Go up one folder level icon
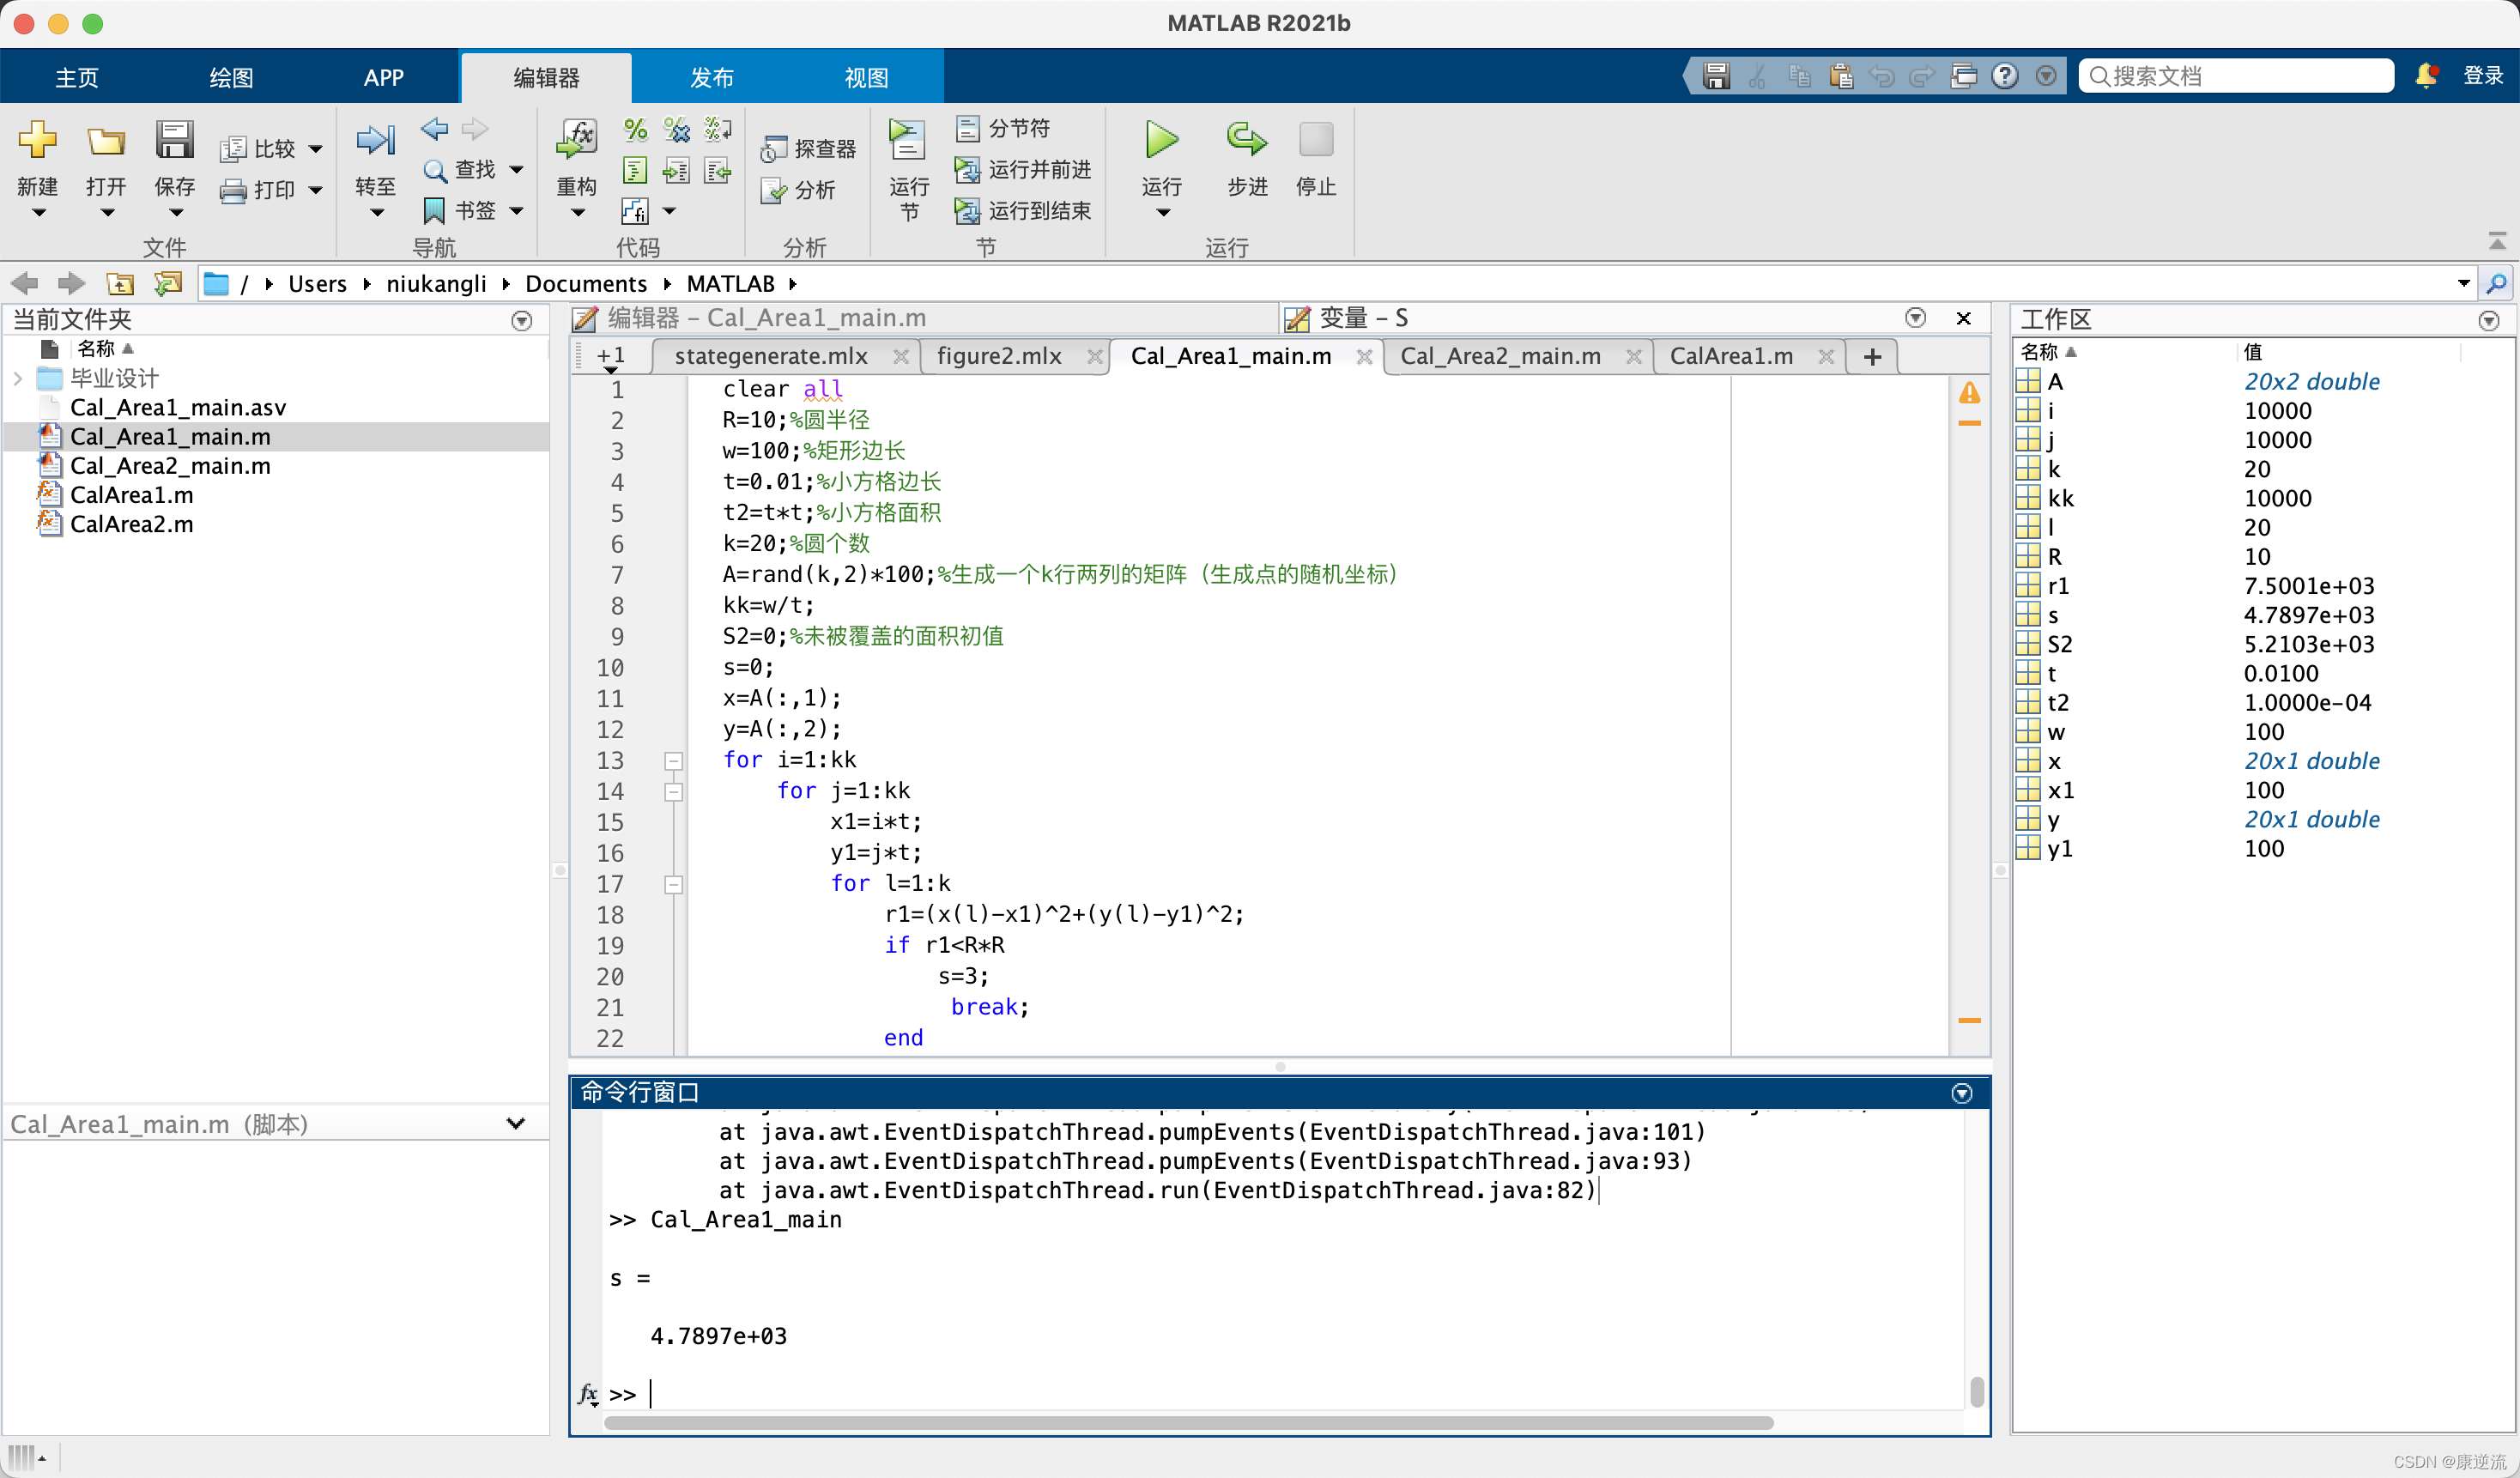The image size is (2520, 1478). point(120,284)
